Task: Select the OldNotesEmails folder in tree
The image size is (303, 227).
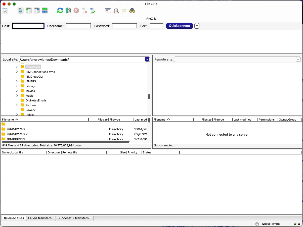Action: pos(36,100)
